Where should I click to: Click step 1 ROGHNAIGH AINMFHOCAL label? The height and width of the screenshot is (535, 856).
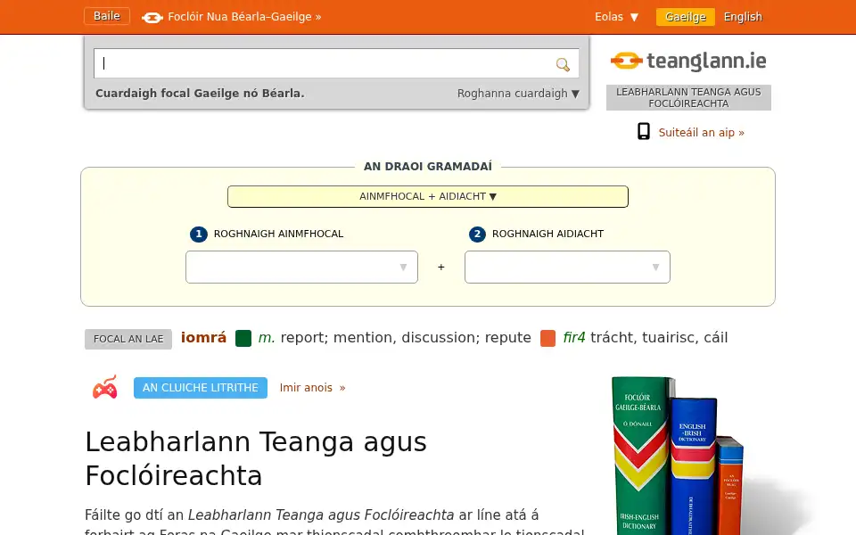click(x=278, y=234)
